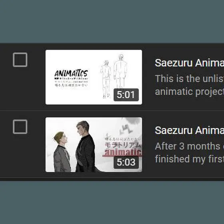Click the taller sketched figure in first thumbnail
This screenshot has width=224, height=224.
coord(120,71)
